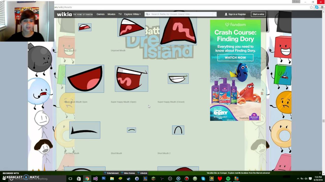
Task: Launch League of Legends from the taskbar
Action: click(145, 179)
